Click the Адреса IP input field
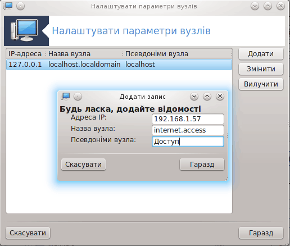 point(188,119)
